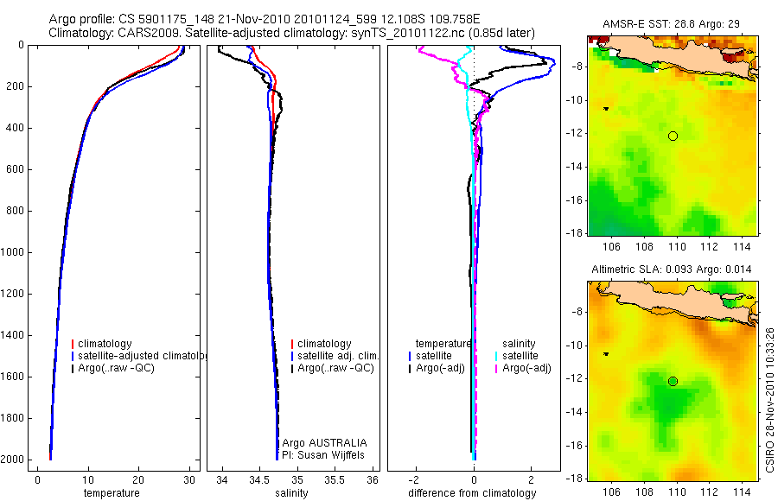This screenshot has width=778, height=501.
Task: Click the 'AMSR-E SST: 28.8 Argo: 29' title
Action: tap(672, 24)
